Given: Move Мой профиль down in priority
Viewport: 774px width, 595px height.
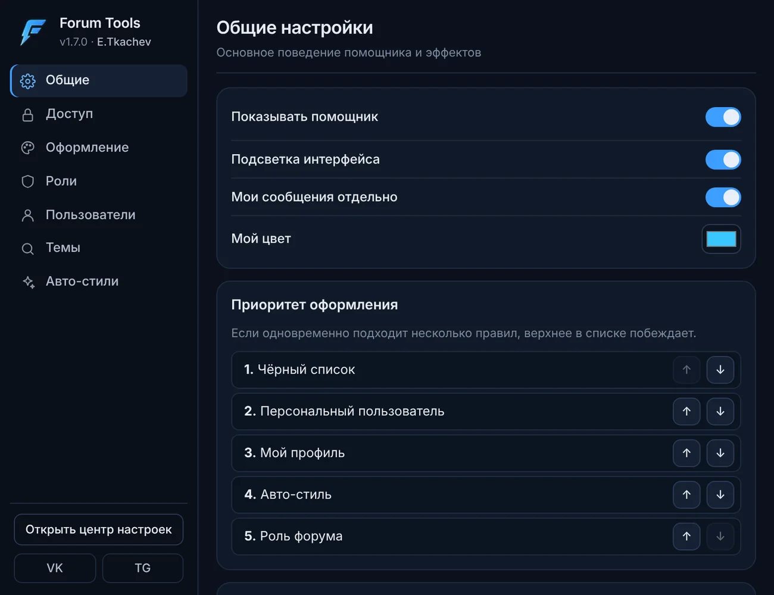Looking at the screenshot, I should (x=720, y=453).
